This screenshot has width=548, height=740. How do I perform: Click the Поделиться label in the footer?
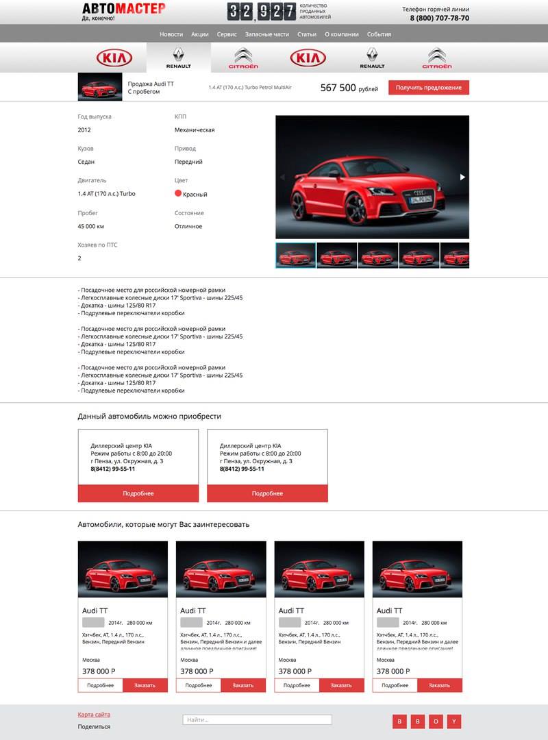coord(94,727)
